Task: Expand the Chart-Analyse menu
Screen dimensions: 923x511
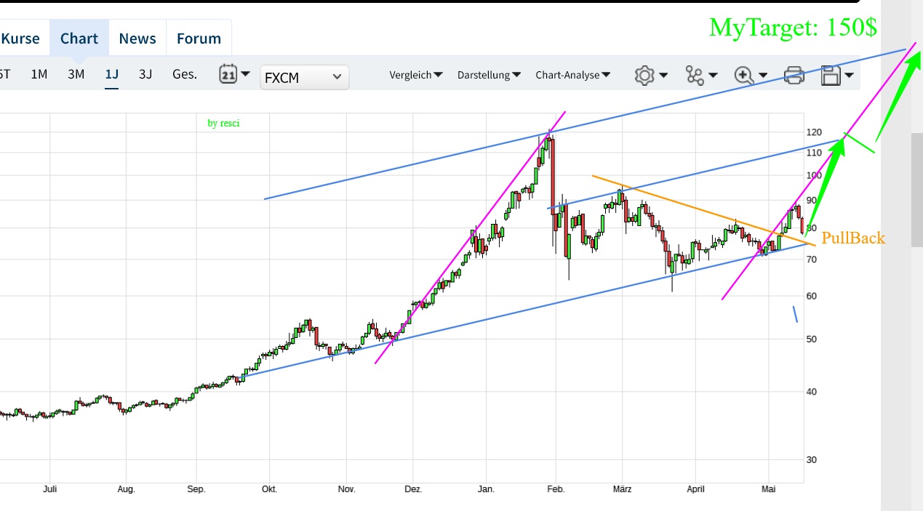Action: pos(573,75)
